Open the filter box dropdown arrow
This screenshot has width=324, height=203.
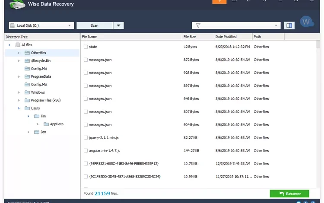[x=276, y=25]
